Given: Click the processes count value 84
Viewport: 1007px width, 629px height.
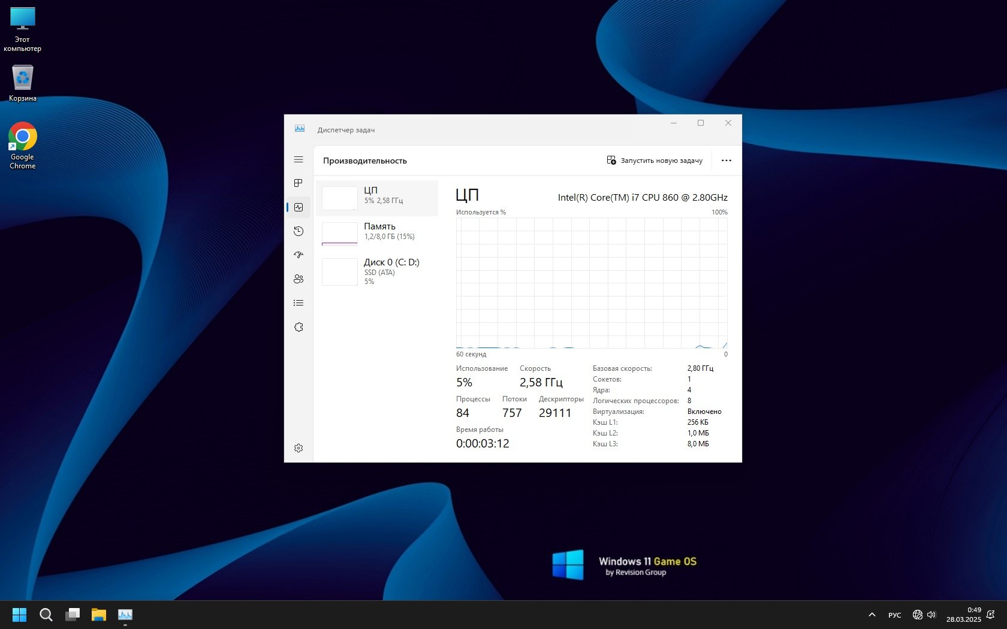Looking at the screenshot, I should [463, 413].
